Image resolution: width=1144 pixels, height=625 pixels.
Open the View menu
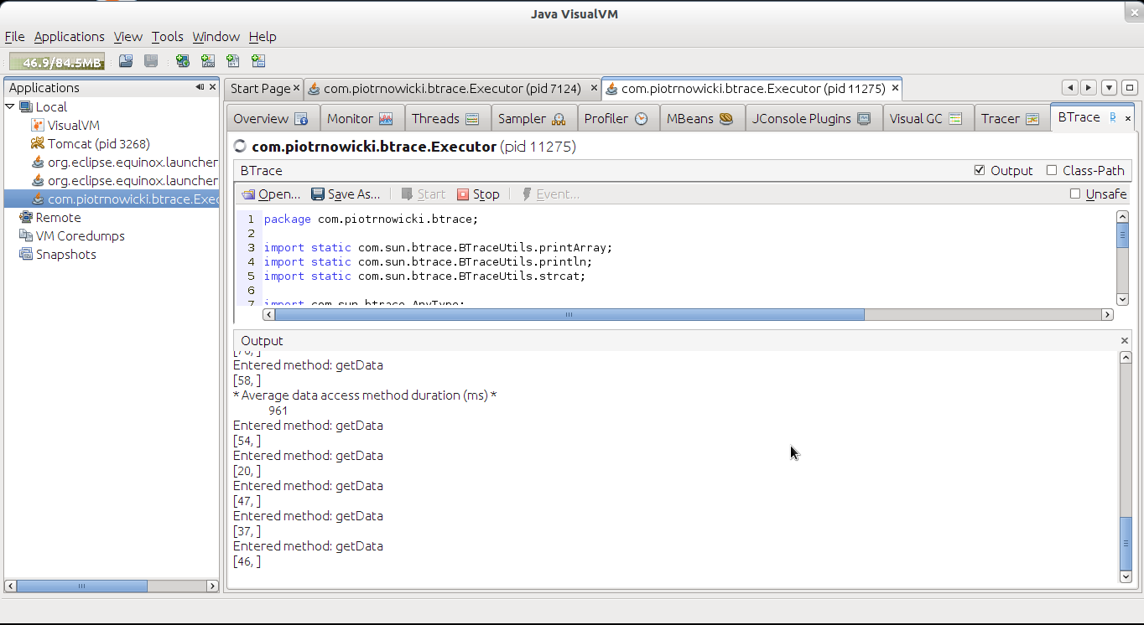point(128,36)
